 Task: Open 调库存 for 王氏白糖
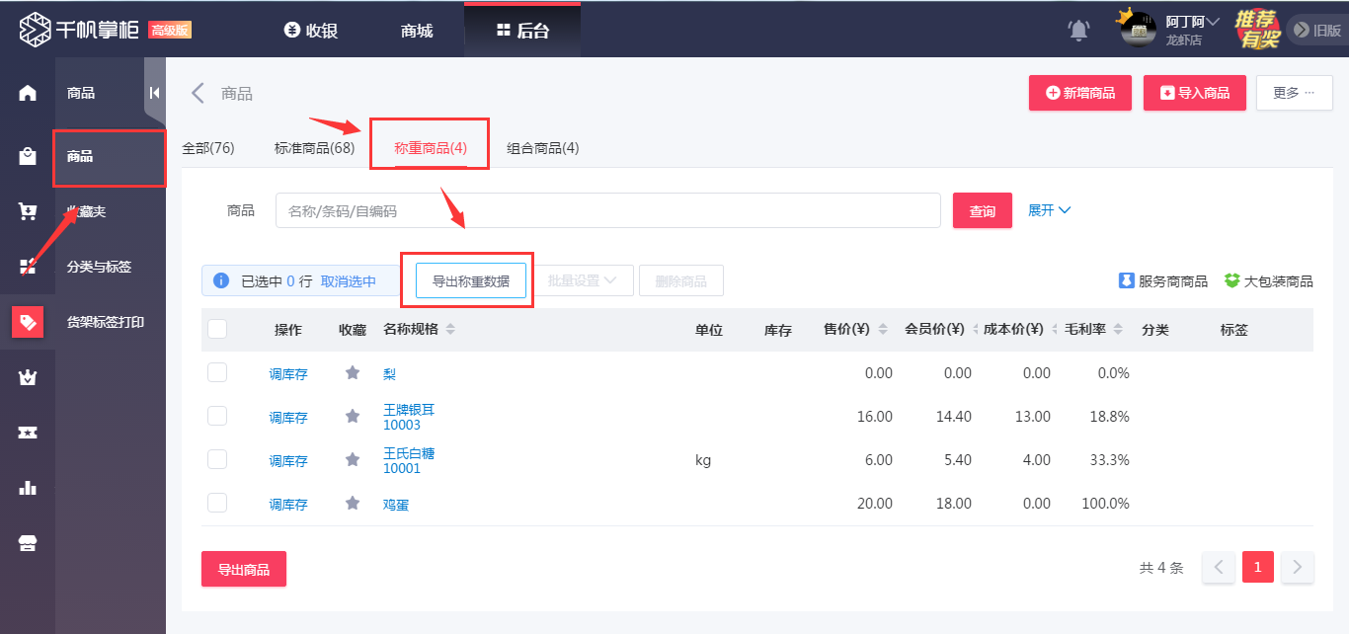(x=287, y=459)
